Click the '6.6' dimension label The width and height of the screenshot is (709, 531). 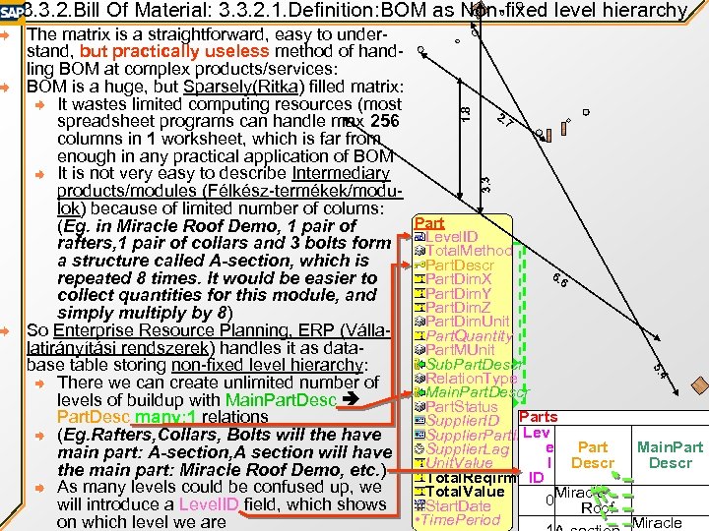559,280
